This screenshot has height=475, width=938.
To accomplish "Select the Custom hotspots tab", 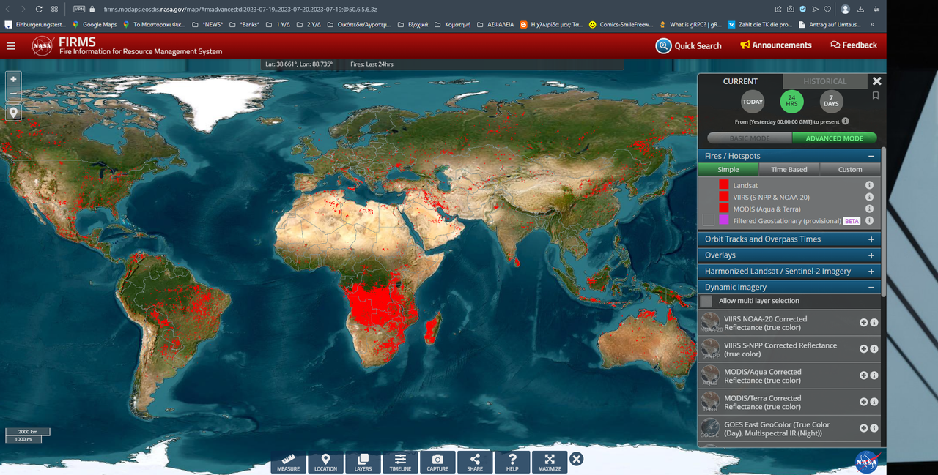I will 850,169.
